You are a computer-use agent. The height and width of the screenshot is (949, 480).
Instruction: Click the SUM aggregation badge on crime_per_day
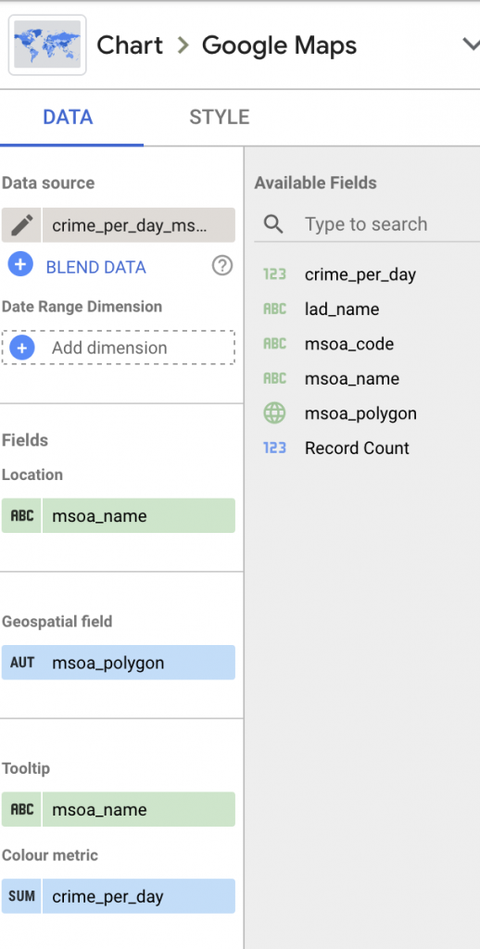click(22, 896)
